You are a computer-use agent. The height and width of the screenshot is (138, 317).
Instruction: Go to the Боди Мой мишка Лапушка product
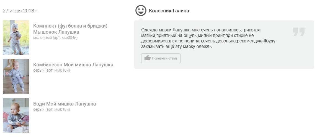(65, 104)
